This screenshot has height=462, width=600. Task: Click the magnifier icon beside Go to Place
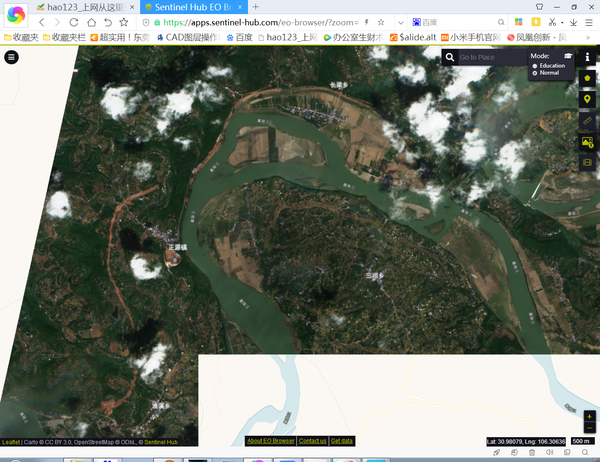point(450,57)
